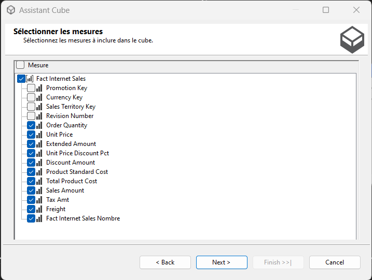Uncheck the Unit Price measure
372x280 pixels.
click(31, 135)
